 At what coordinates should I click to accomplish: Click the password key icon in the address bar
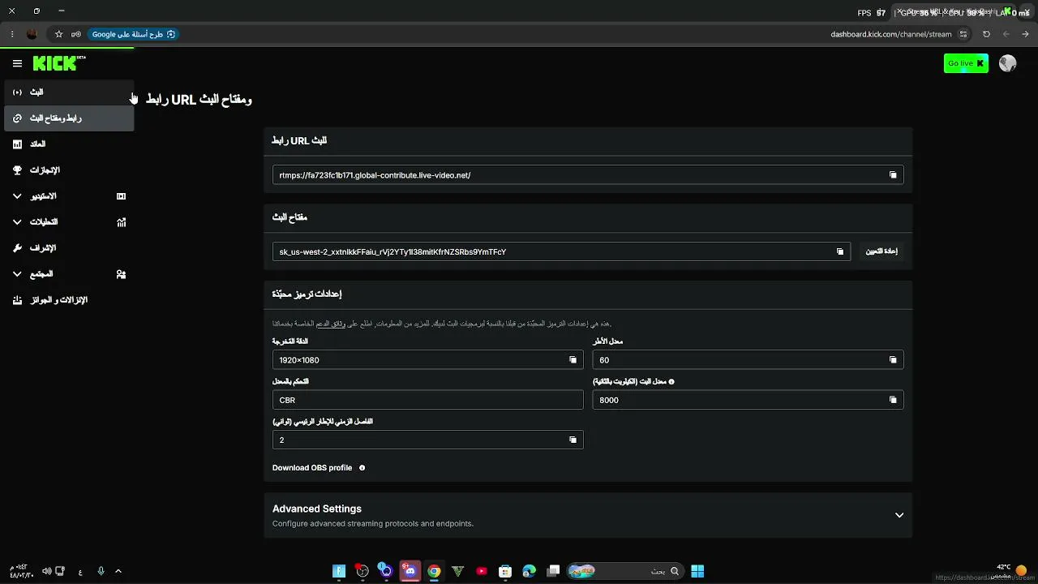click(75, 34)
